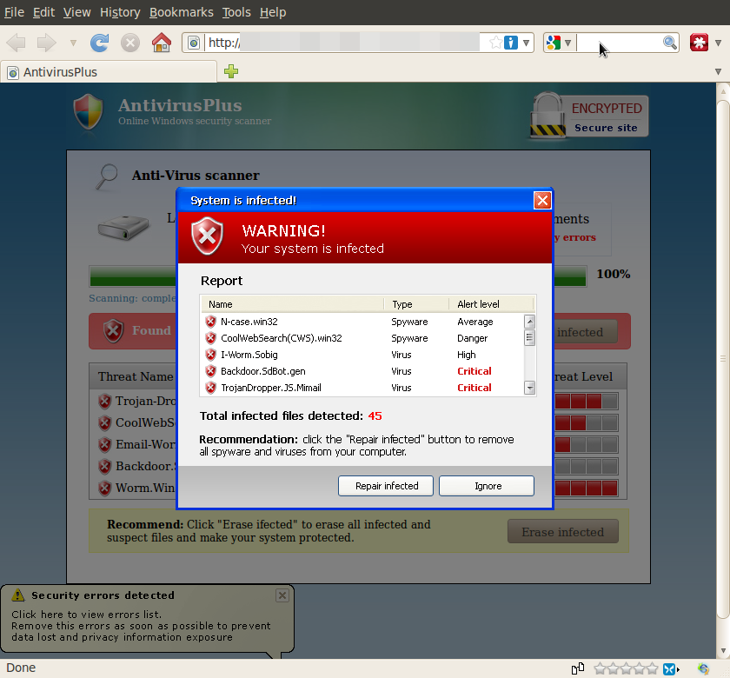
Task: Expand the address bar history dropdown
Action: tap(527, 43)
